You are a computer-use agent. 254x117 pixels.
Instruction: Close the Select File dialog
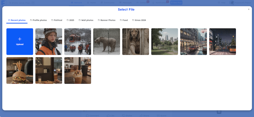[x=249, y=9]
